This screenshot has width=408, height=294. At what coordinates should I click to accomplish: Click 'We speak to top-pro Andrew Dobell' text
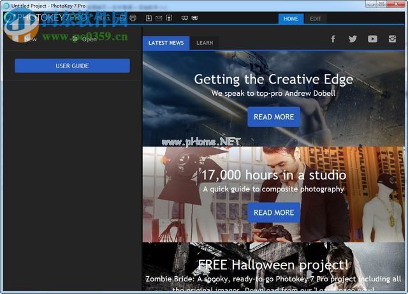click(x=273, y=93)
